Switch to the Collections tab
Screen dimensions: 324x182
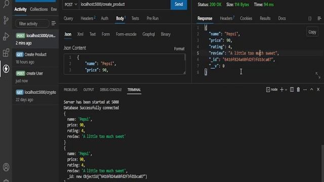click(38, 9)
